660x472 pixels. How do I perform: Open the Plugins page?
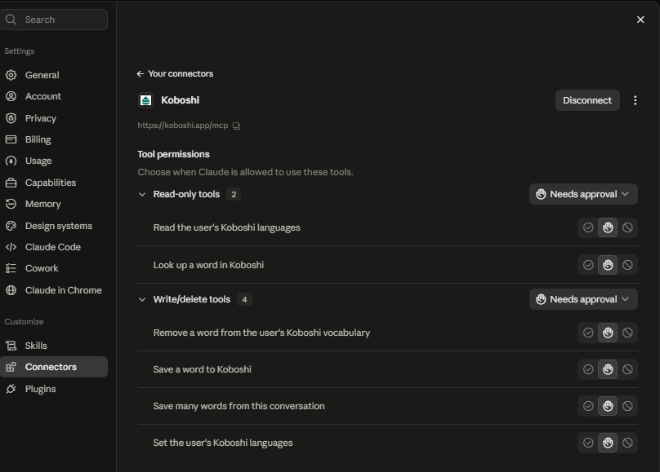coord(54,389)
